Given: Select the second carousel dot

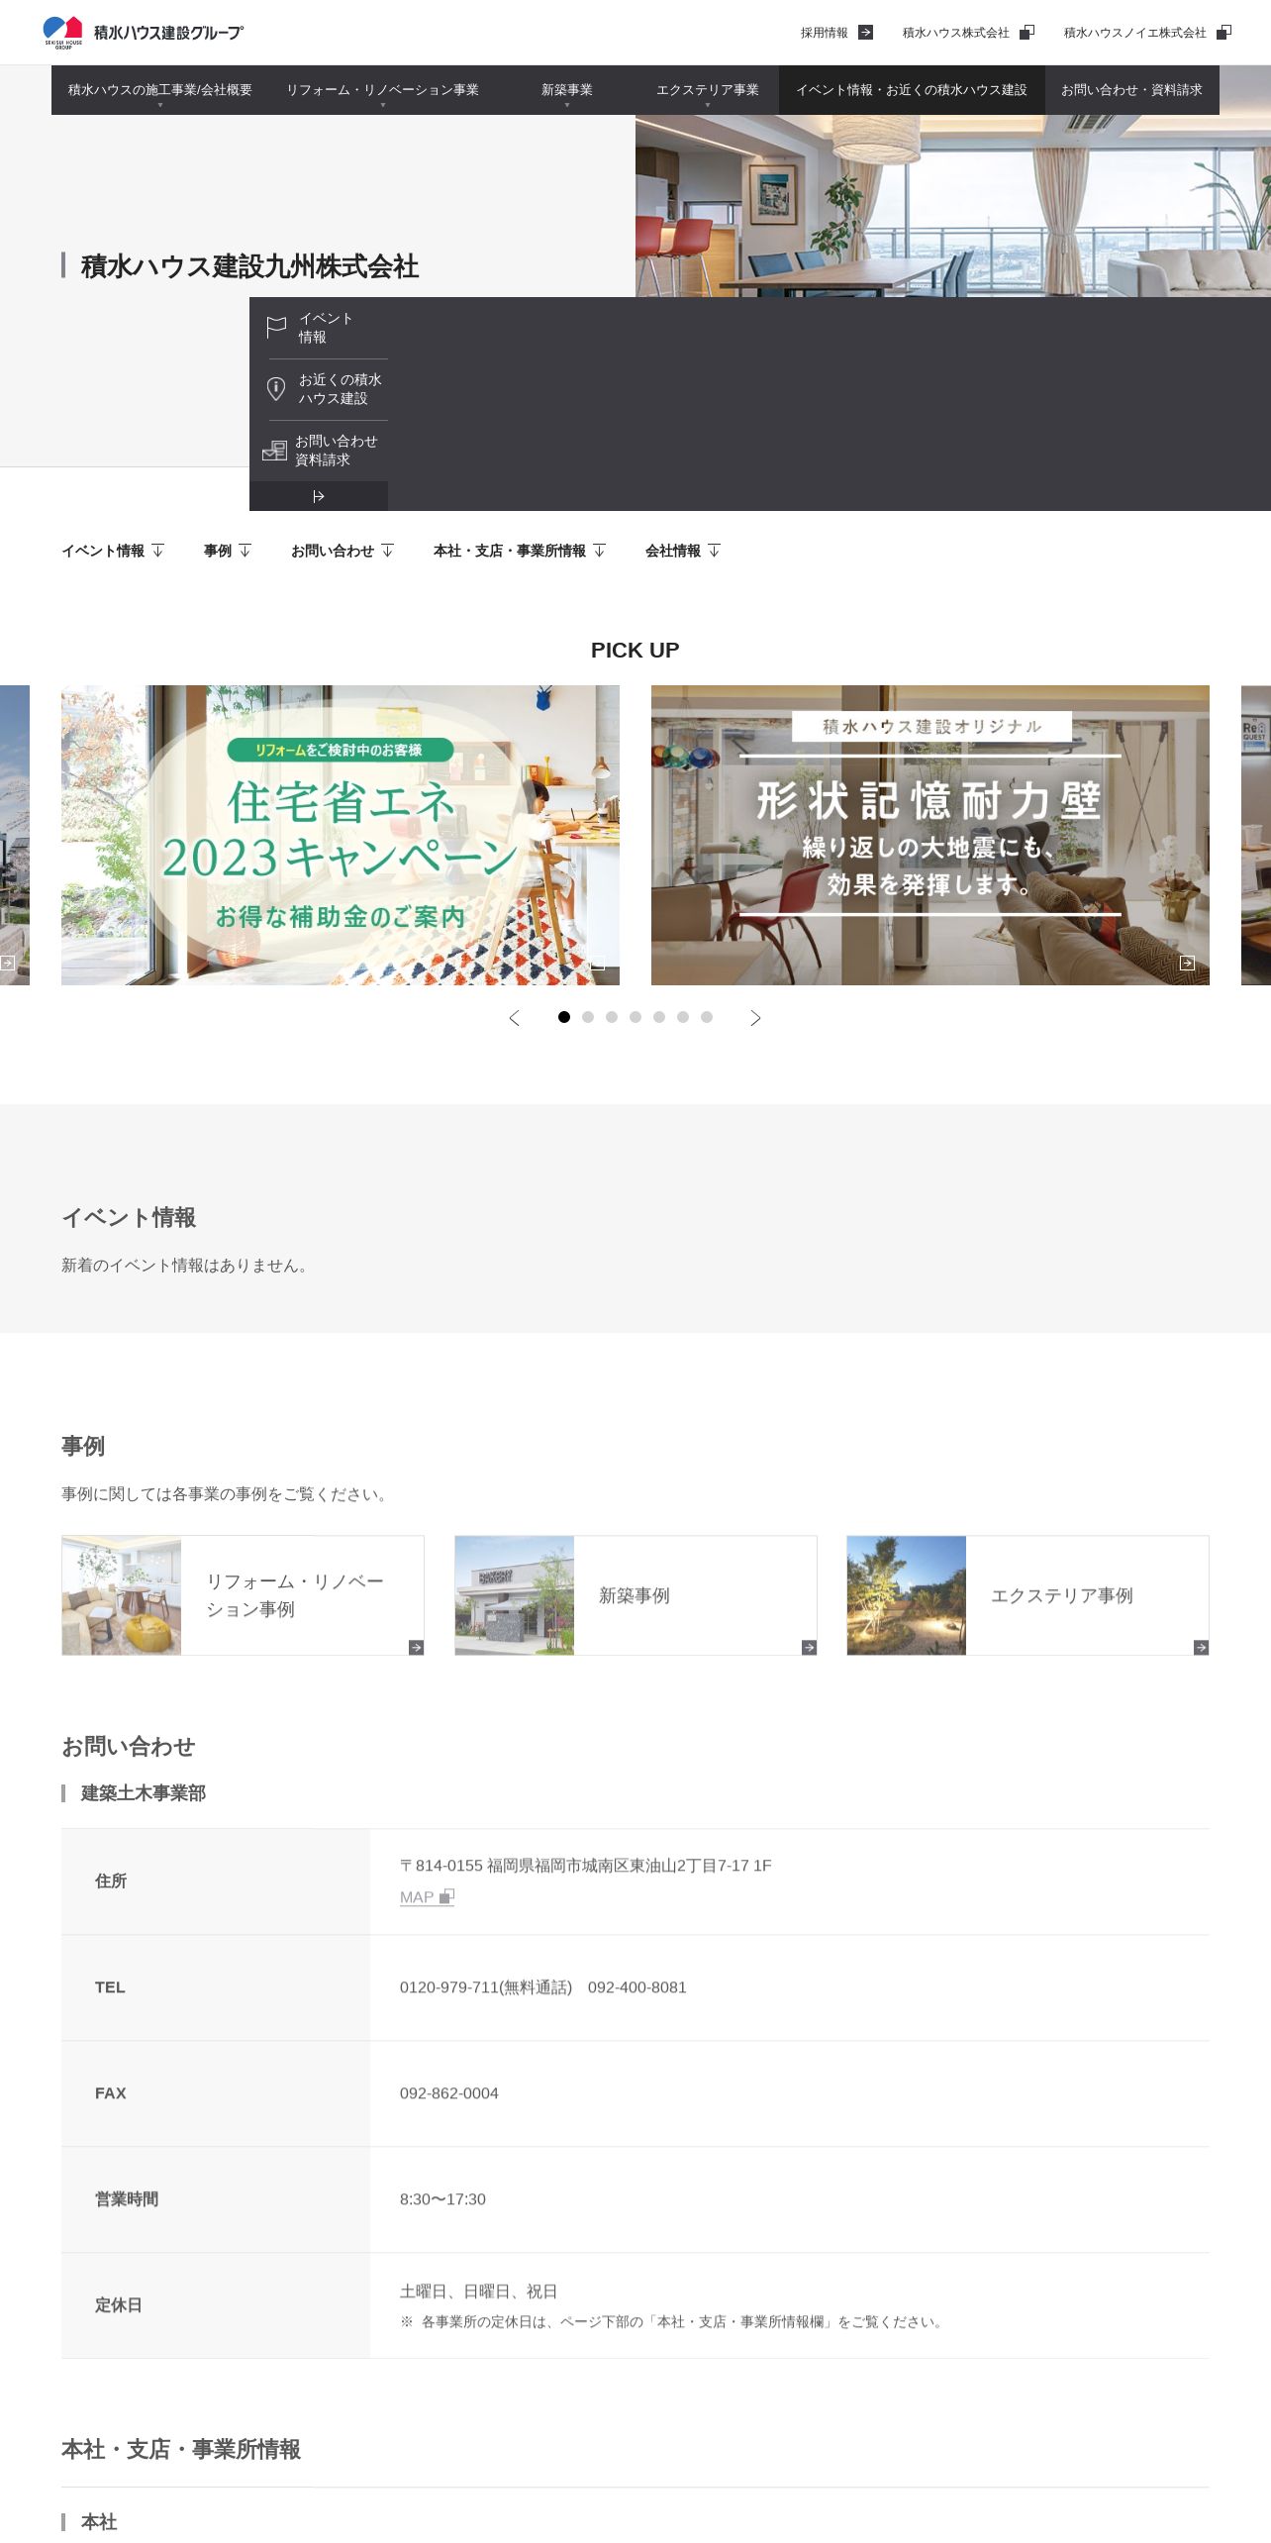Looking at the screenshot, I should point(588,1017).
